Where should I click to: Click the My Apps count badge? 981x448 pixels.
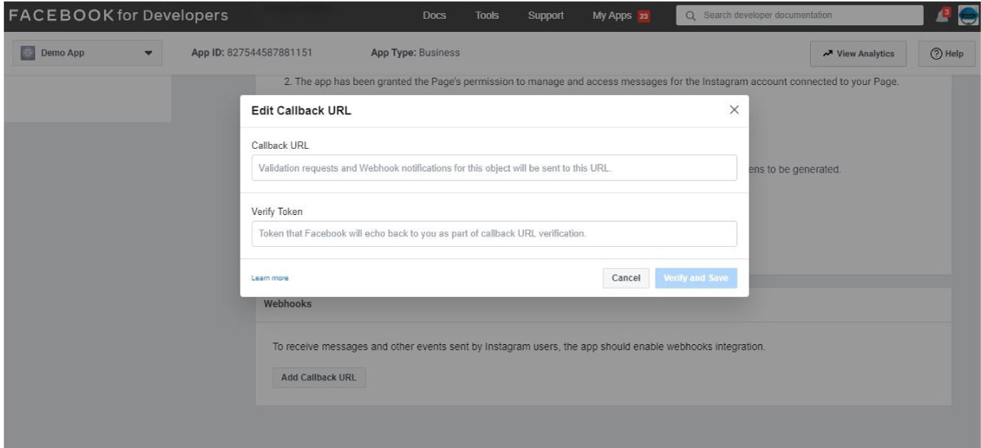643,16
